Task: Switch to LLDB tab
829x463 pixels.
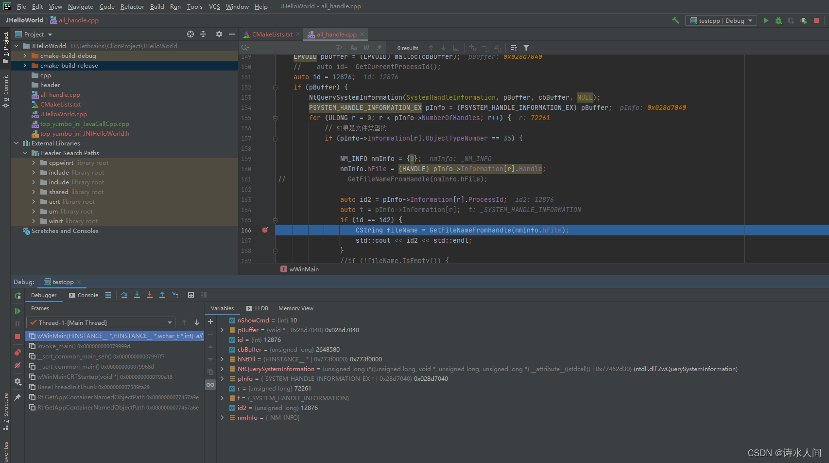Action: pyautogui.click(x=257, y=308)
